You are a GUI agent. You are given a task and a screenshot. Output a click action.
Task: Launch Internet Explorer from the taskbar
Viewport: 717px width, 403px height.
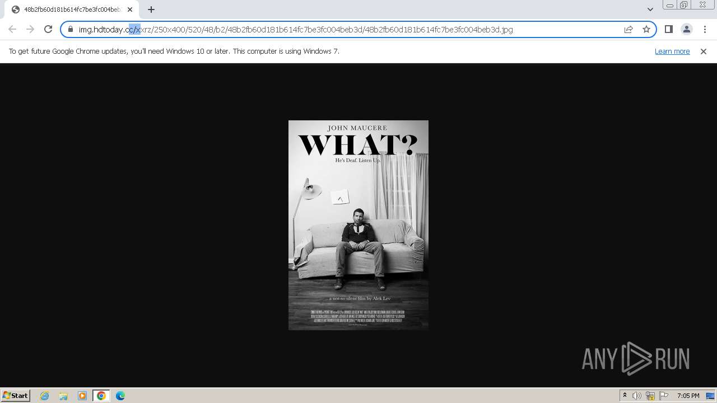click(44, 396)
